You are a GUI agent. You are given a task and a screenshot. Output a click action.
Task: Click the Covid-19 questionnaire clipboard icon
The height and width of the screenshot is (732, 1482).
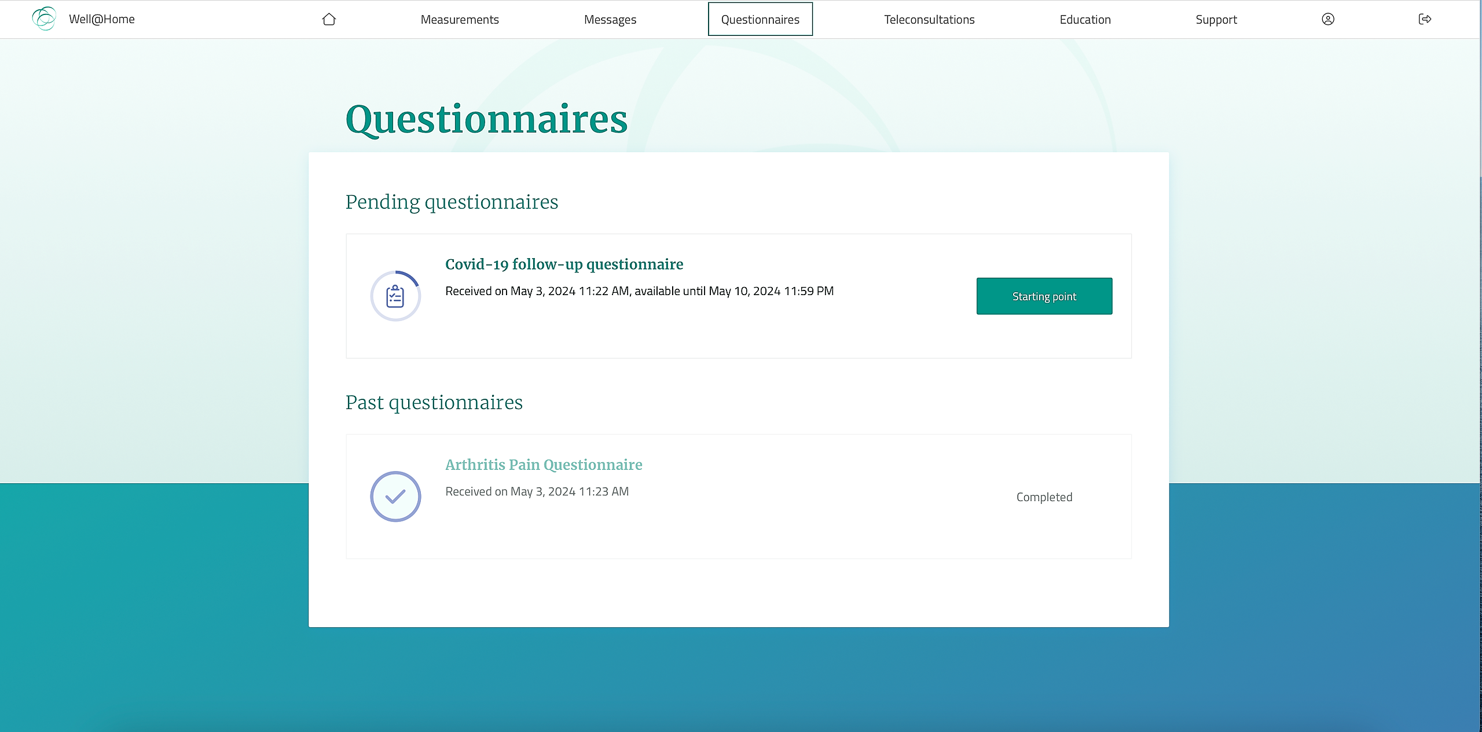pyautogui.click(x=395, y=296)
